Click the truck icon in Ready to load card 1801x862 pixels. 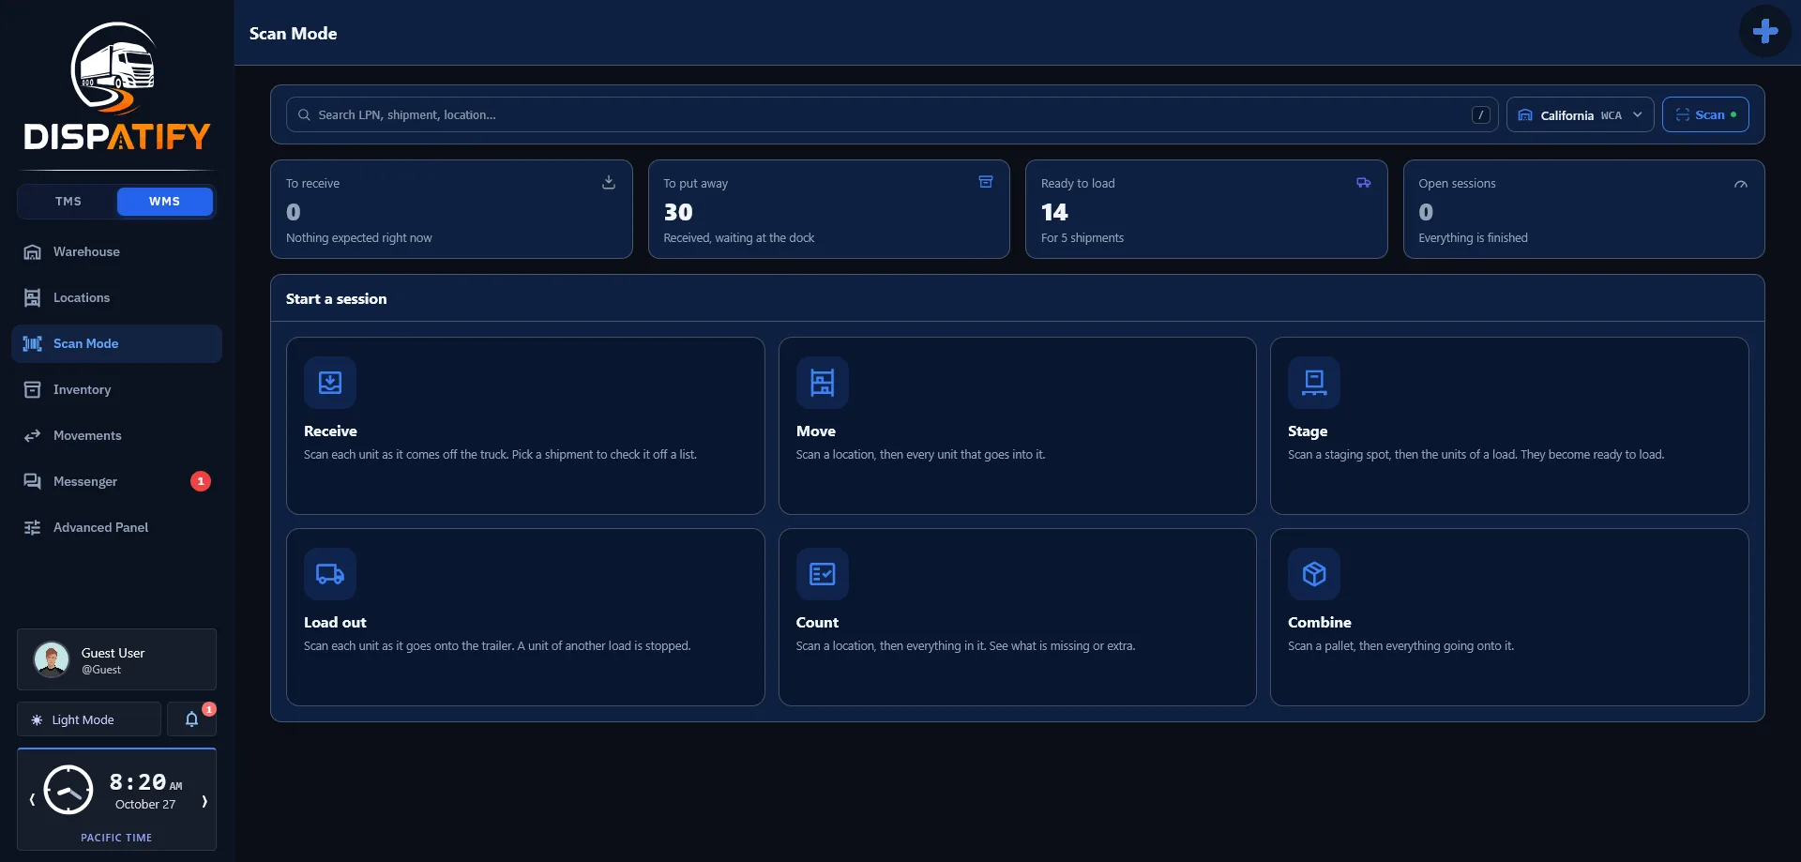pyautogui.click(x=1364, y=182)
